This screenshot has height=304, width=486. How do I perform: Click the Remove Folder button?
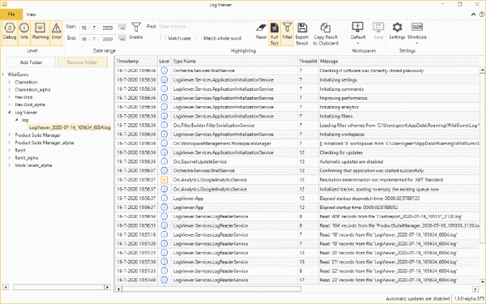[82, 62]
